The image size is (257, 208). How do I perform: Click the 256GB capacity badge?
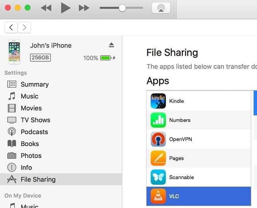[40, 58]
